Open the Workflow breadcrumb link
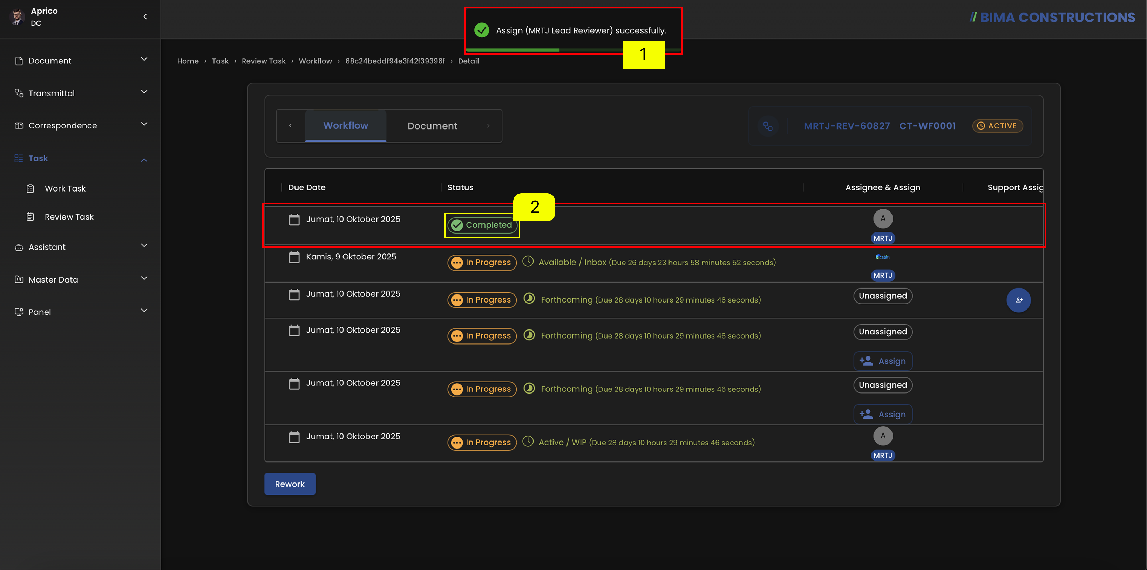 click(315, 61)
